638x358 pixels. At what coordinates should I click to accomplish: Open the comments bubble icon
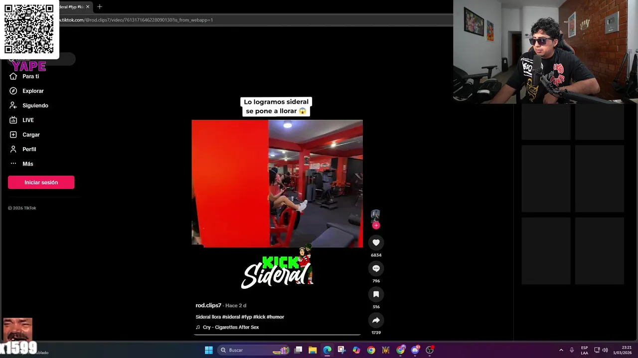click(x=376, y=268)
